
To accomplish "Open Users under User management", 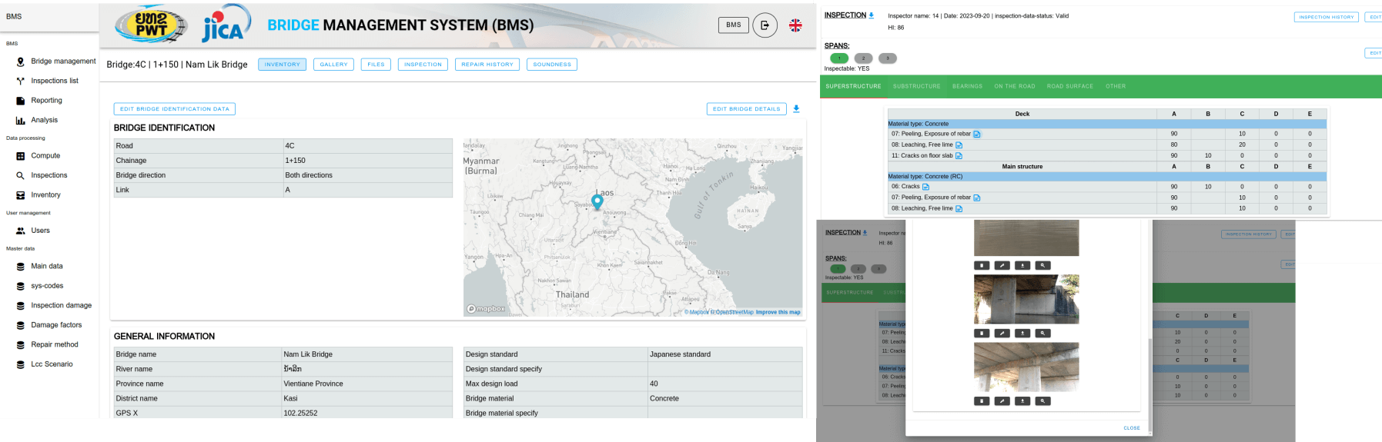I will click(32, 231).
